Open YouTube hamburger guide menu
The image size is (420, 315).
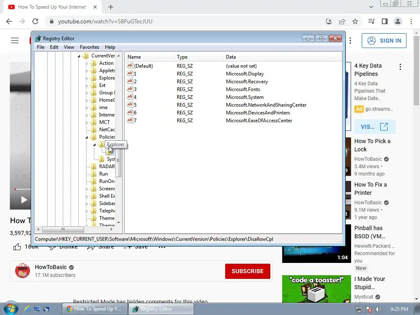(x=15, y=41)
